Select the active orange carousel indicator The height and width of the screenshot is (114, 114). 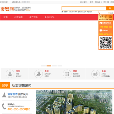pyautogui.click(x=49, y=66)
